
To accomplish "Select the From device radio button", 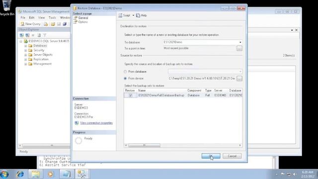I will [x=125, y=79].
